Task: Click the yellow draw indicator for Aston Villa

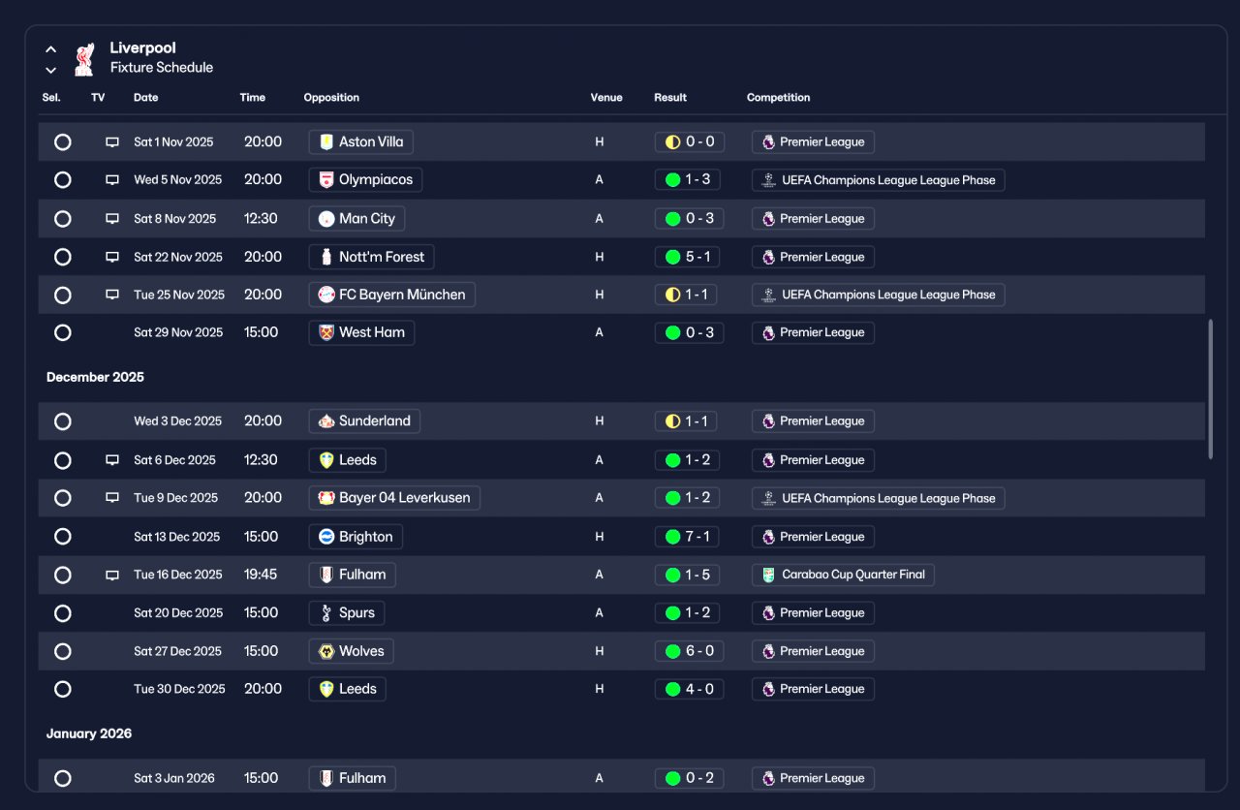Action: pos(672,142)
